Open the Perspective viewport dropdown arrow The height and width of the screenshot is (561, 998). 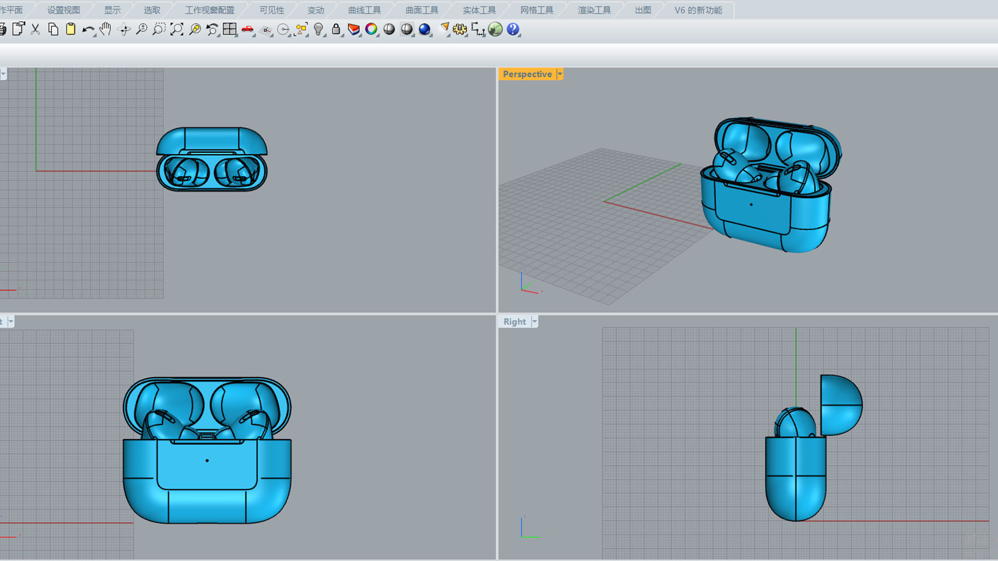[560, 74]
